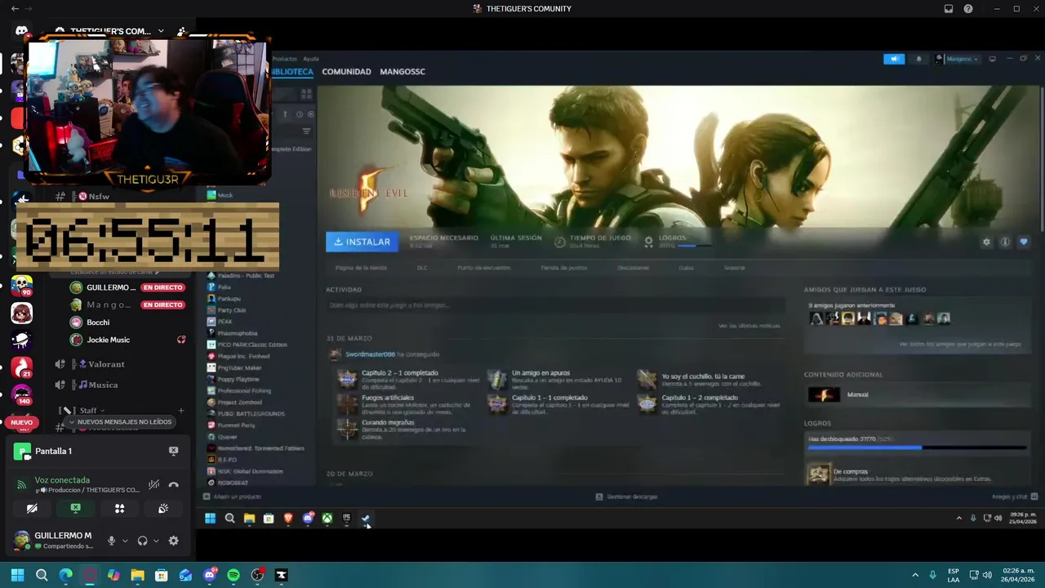Select Poppy Playtime in library list
The image size is (1045, 588).
pyautogui.click(x=233, y=380)
